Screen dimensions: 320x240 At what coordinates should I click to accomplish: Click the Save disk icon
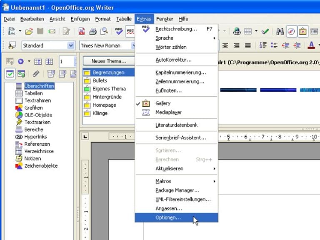click(40, 31)
